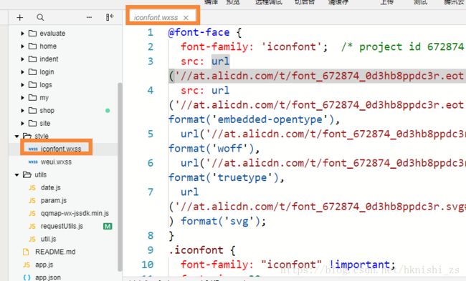The width and height of the screenshot is (466, 281).
Task: Click the file icon beside README.md
Action: (26, 252)
